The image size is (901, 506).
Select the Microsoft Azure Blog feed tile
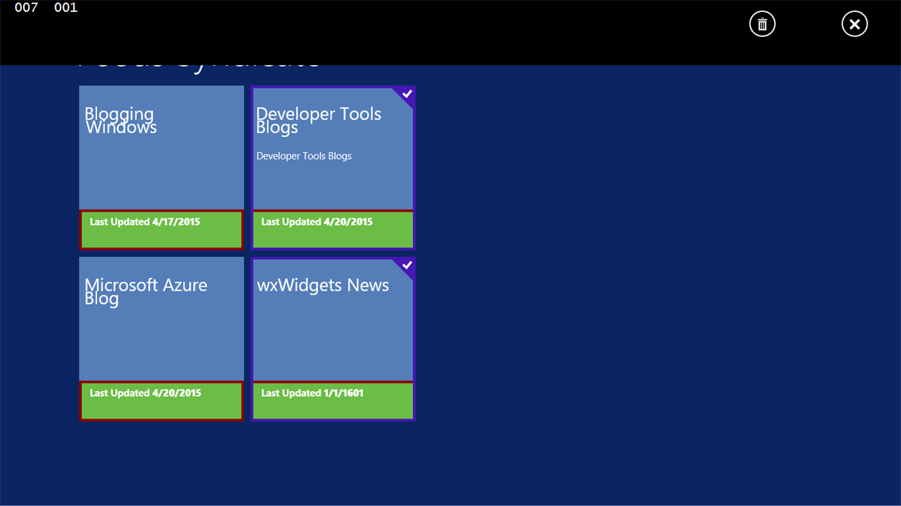coord(161,339)
